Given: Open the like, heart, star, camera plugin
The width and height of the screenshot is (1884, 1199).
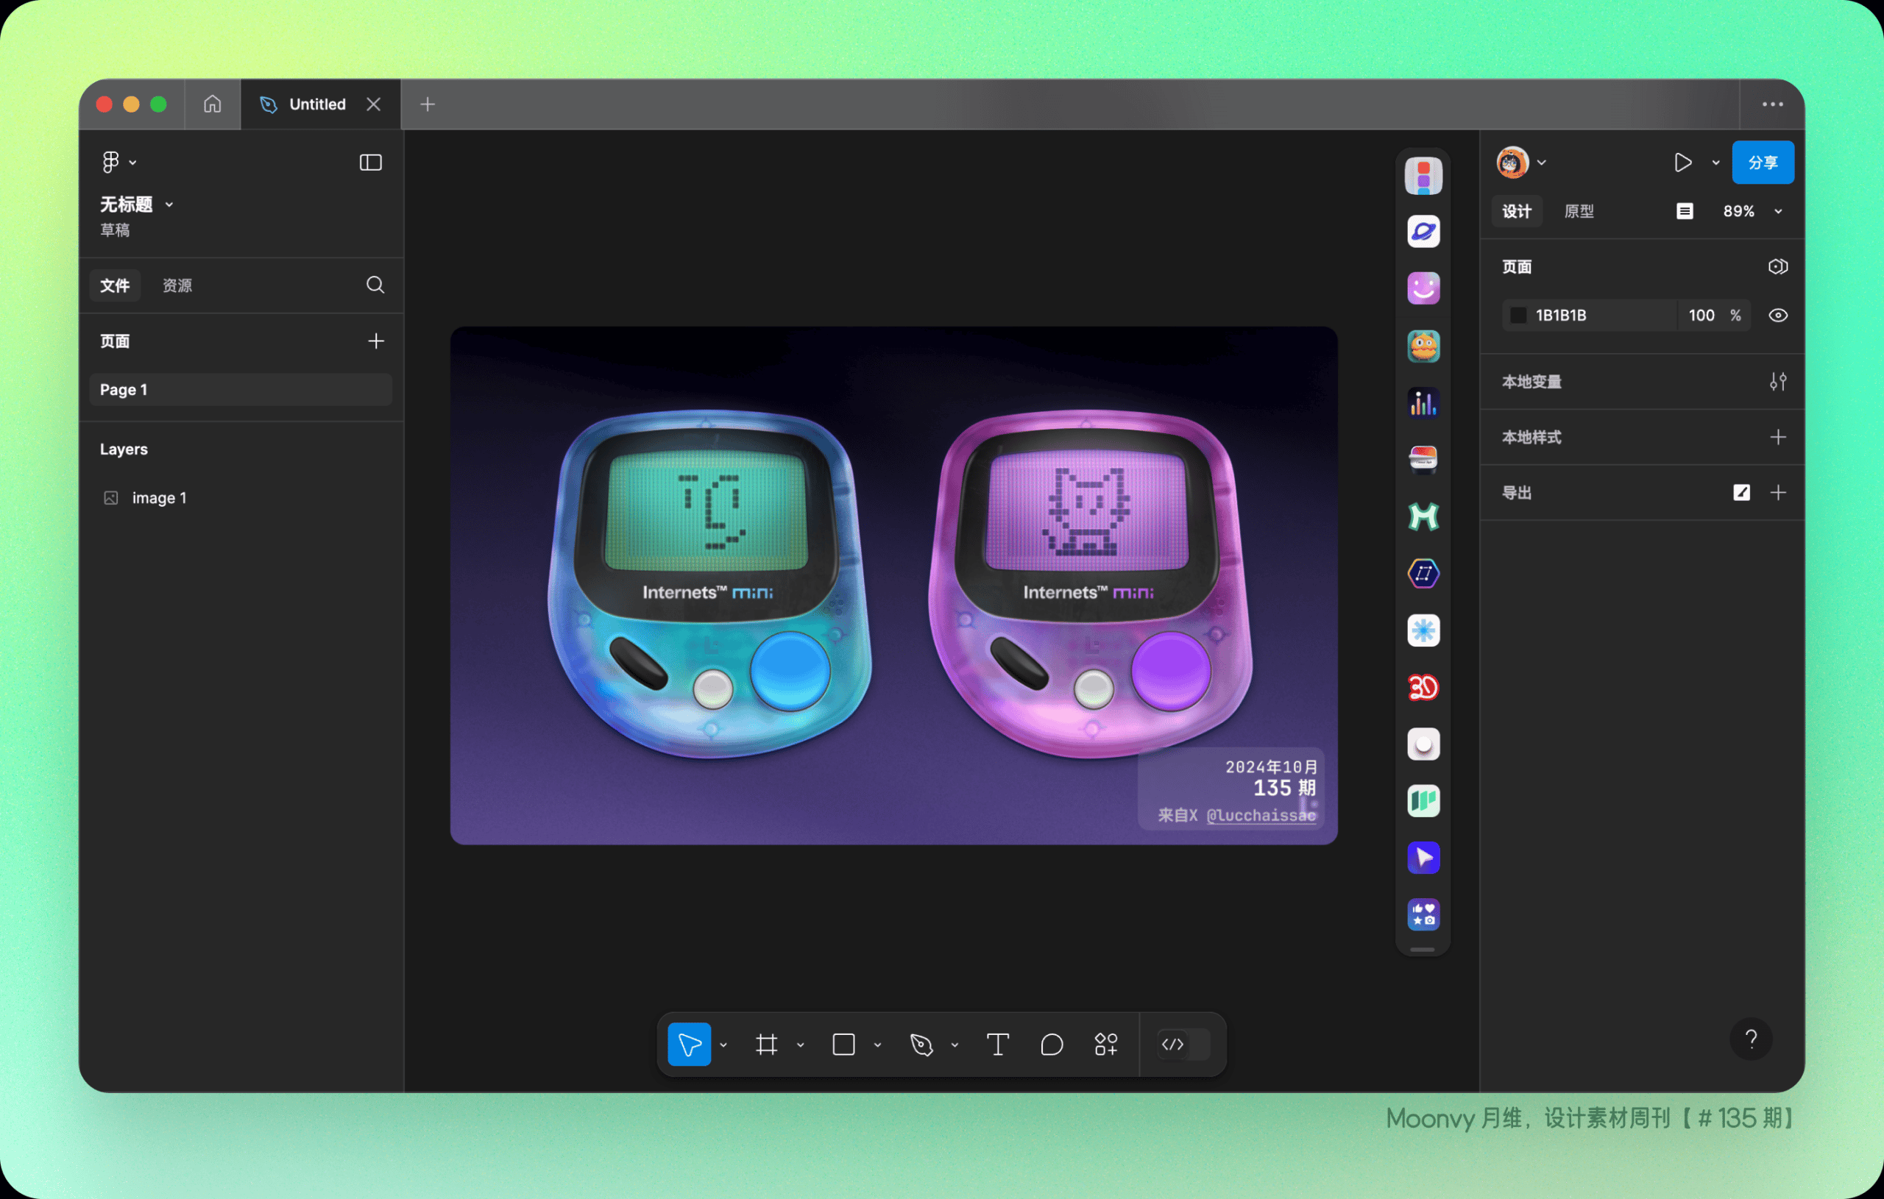Looking at the screenshot, I should pos(1423,914).
